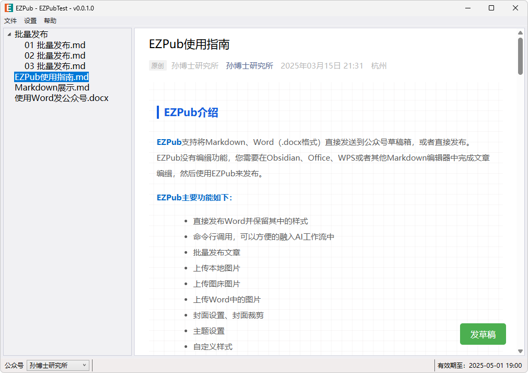Click the bullet 批量发布文章

216,252
